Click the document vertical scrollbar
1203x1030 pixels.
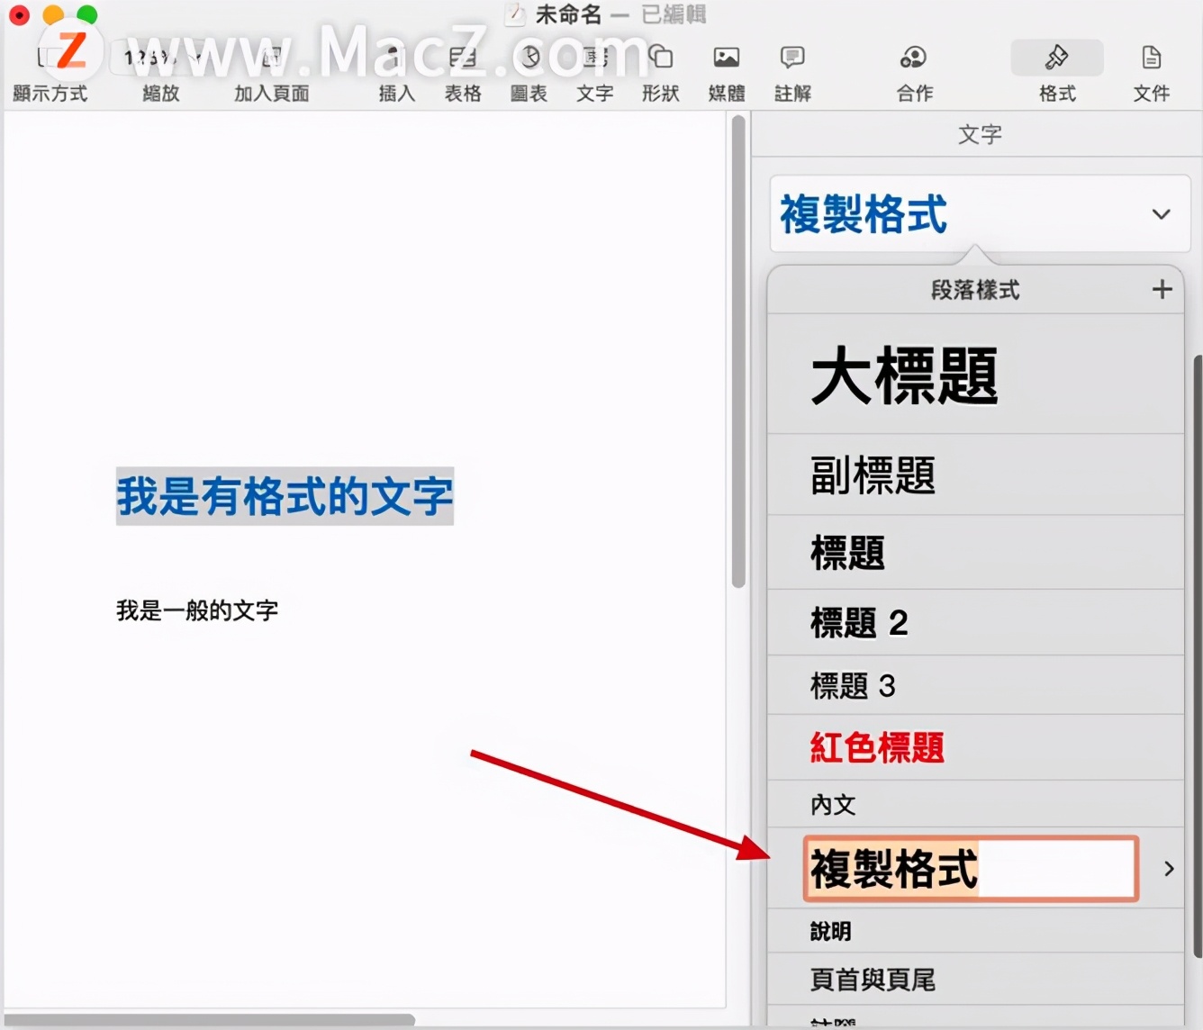[739, 351]
